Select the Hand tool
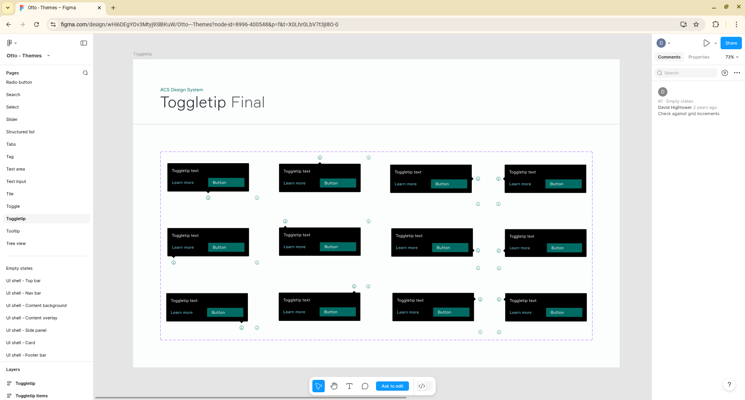 (x=334, y=386)
